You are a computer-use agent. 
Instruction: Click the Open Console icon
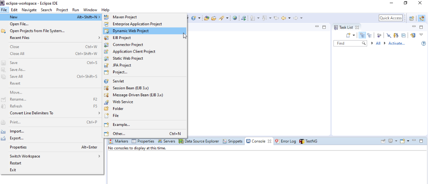pos(402,141)
